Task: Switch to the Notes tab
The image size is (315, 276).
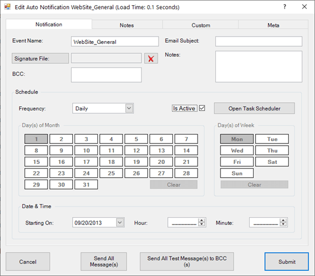Action: pos(127,25)
